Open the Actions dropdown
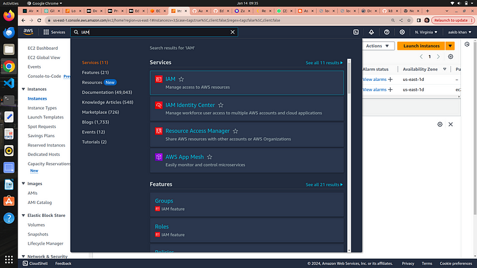This screenshot has height=268, width=477. click(377, 46)
